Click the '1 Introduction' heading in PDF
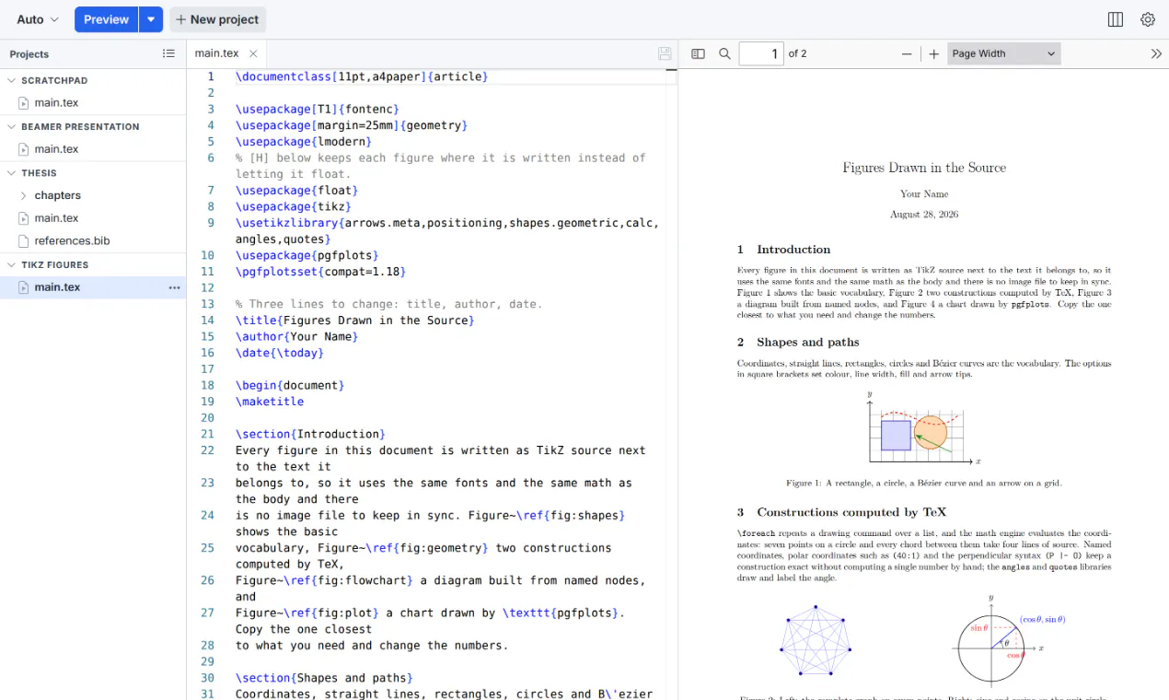 (x=783, y=250)
